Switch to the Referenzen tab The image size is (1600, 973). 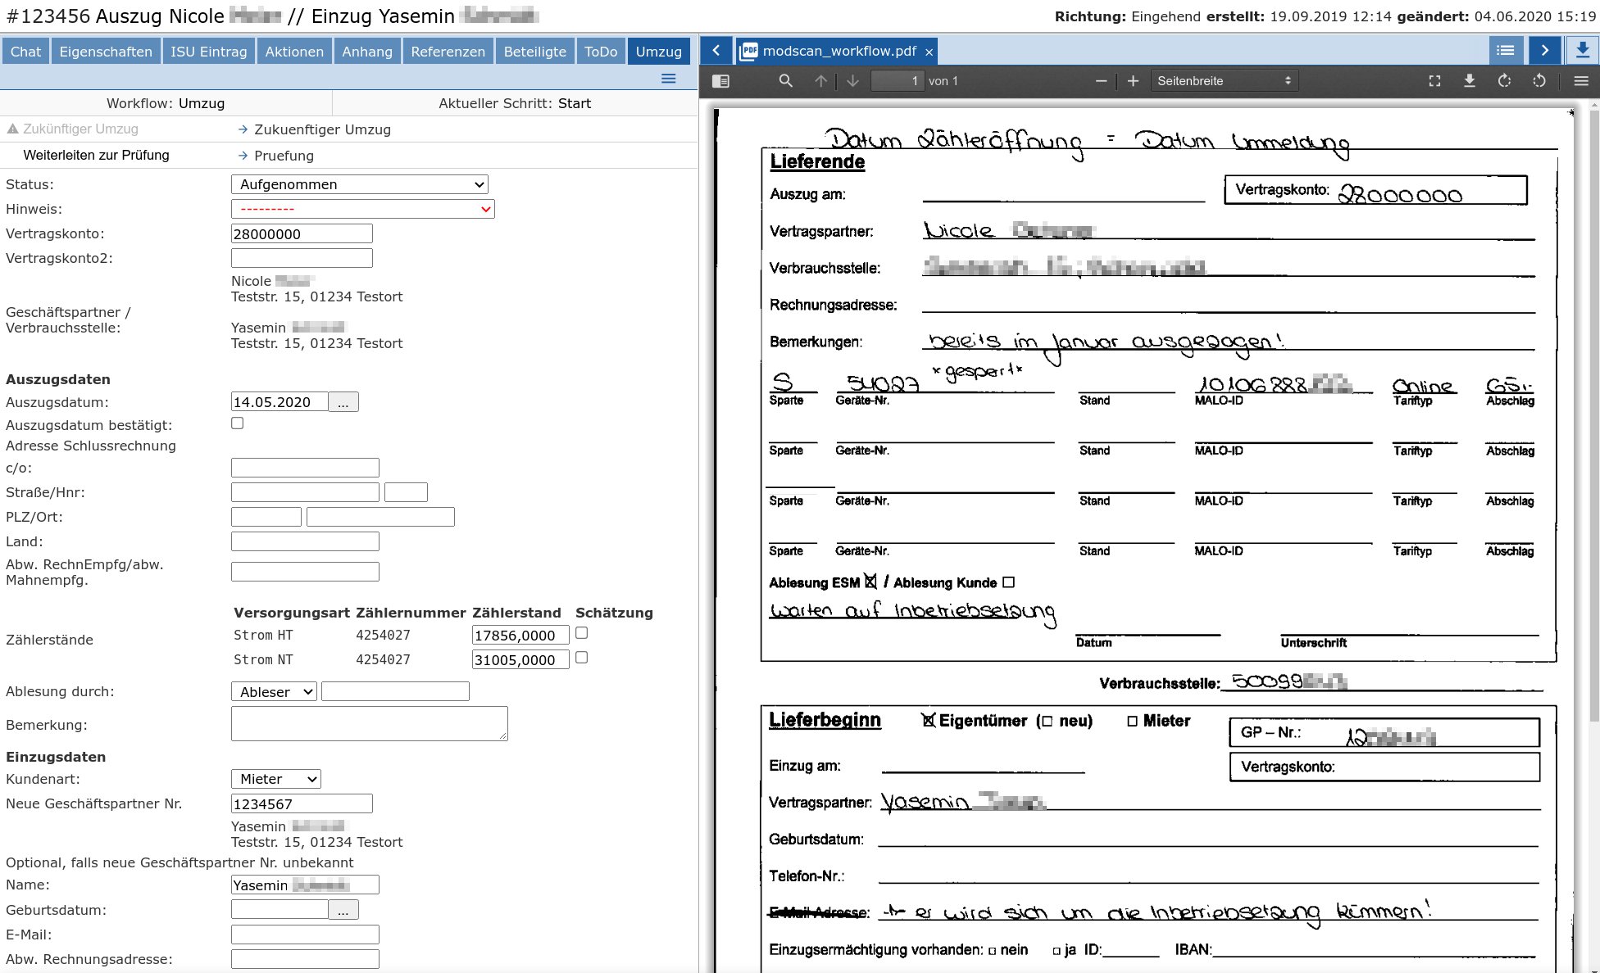coord(448,52)
